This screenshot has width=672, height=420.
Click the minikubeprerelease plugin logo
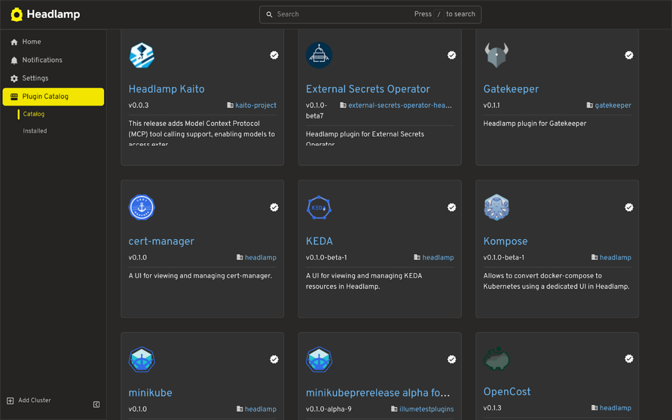pos(319,360)
